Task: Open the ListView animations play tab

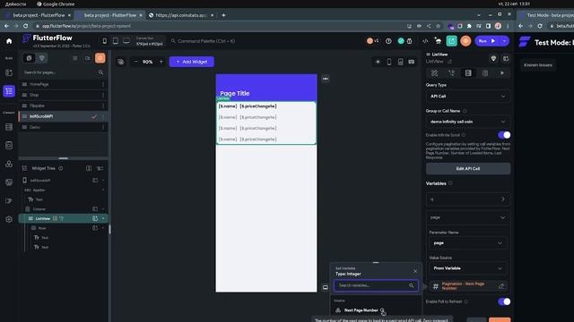Action: click(x=502, y=73)
